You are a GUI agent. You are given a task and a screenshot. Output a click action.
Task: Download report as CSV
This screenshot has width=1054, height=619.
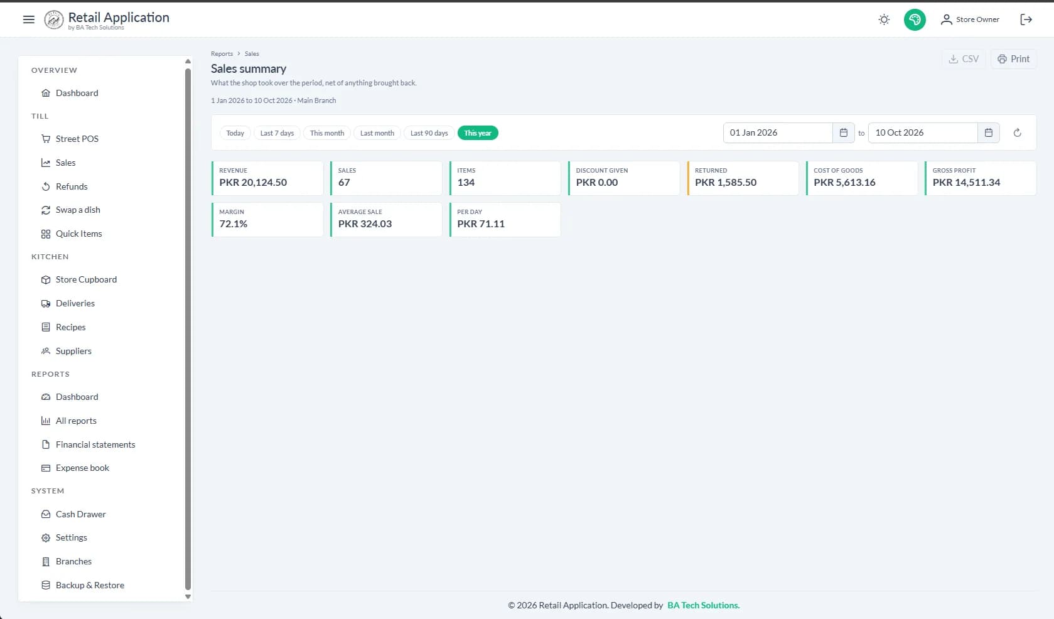(x=964, y=59)
